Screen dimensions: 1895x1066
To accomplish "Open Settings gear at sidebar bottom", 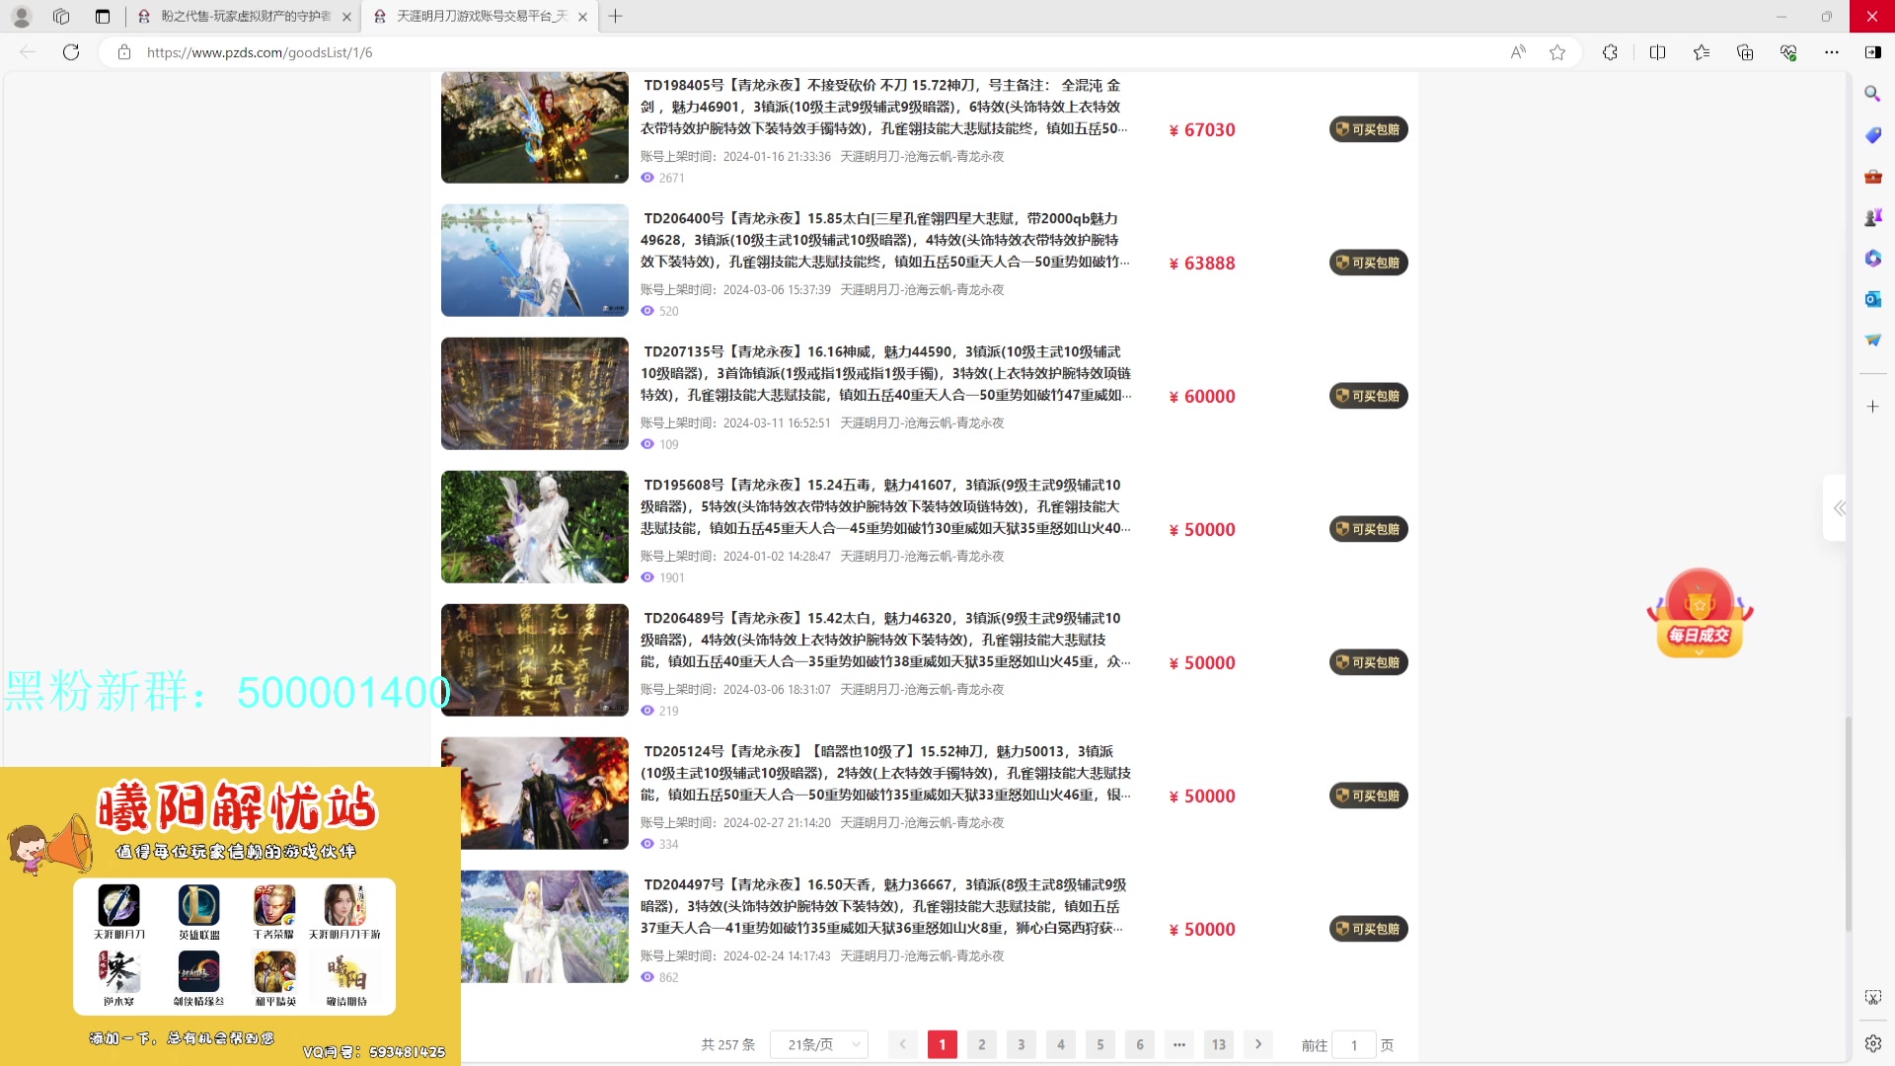I will coord(1872,1043).
